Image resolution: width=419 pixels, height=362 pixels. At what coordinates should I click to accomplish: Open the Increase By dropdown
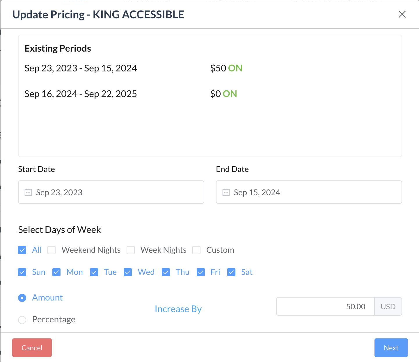[x=178, y=309]
